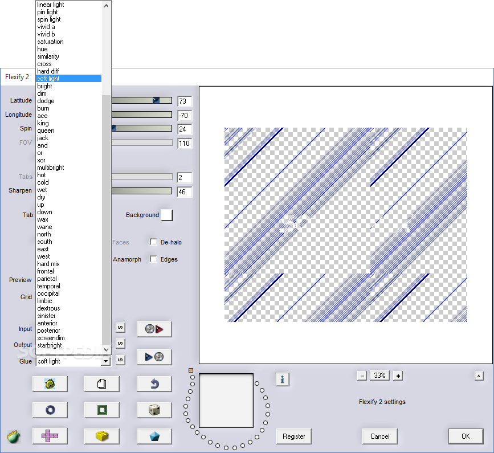Choose 'hard mix' glue mode
Viewport: 494px width, 453px height.
click(x=69, y=264)
